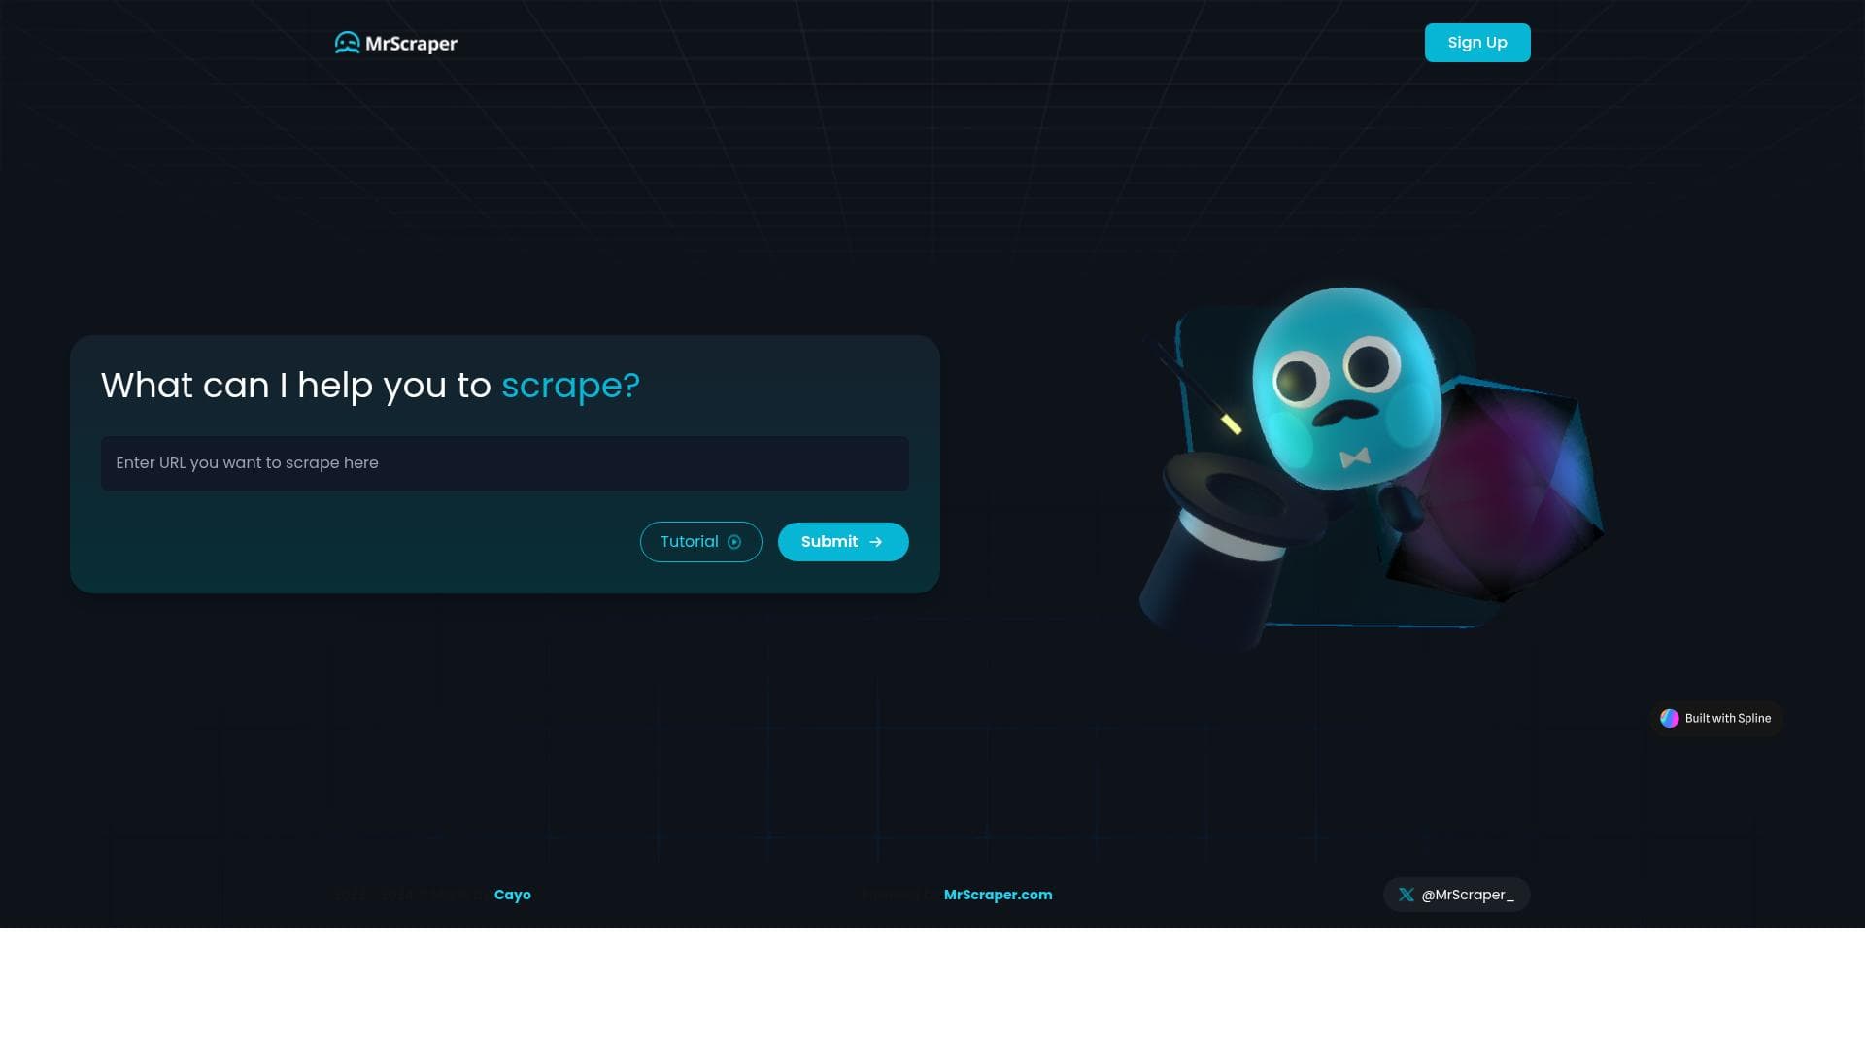Click the mascot's white bow tie
Image resolution: width=1865 pixels, height=1049 pixels.
pyautogui.click(x=1355, y=457)
